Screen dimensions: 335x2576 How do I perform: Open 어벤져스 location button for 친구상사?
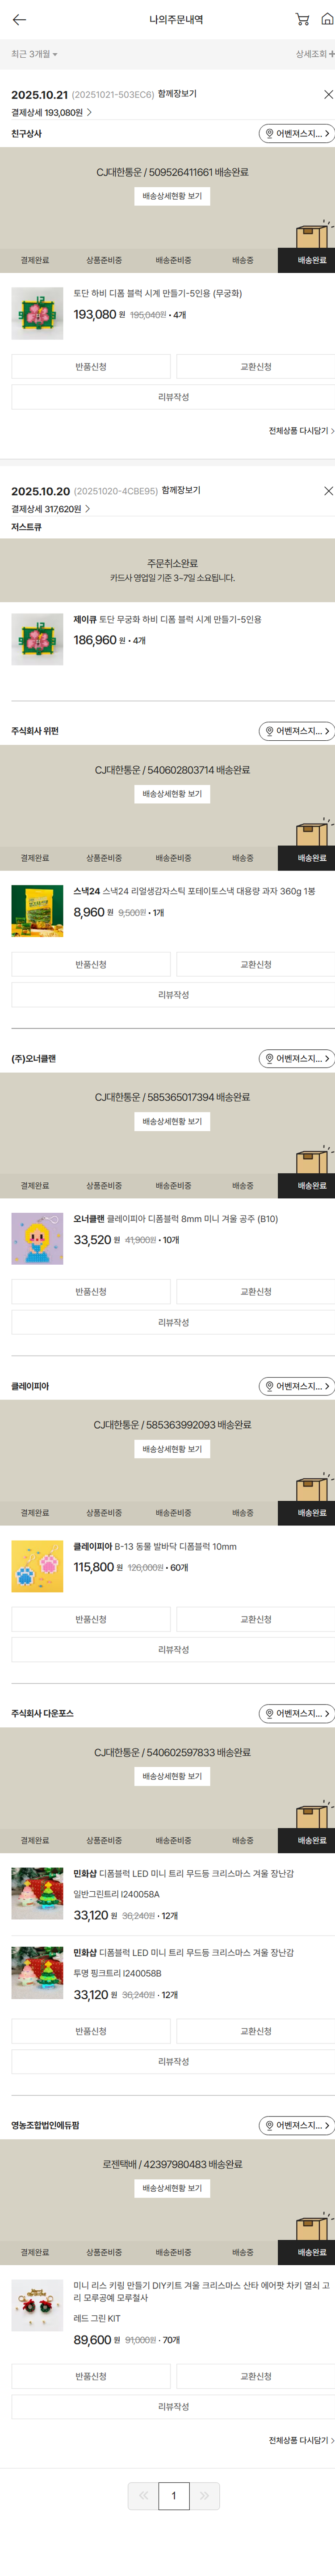click(296, 134)
